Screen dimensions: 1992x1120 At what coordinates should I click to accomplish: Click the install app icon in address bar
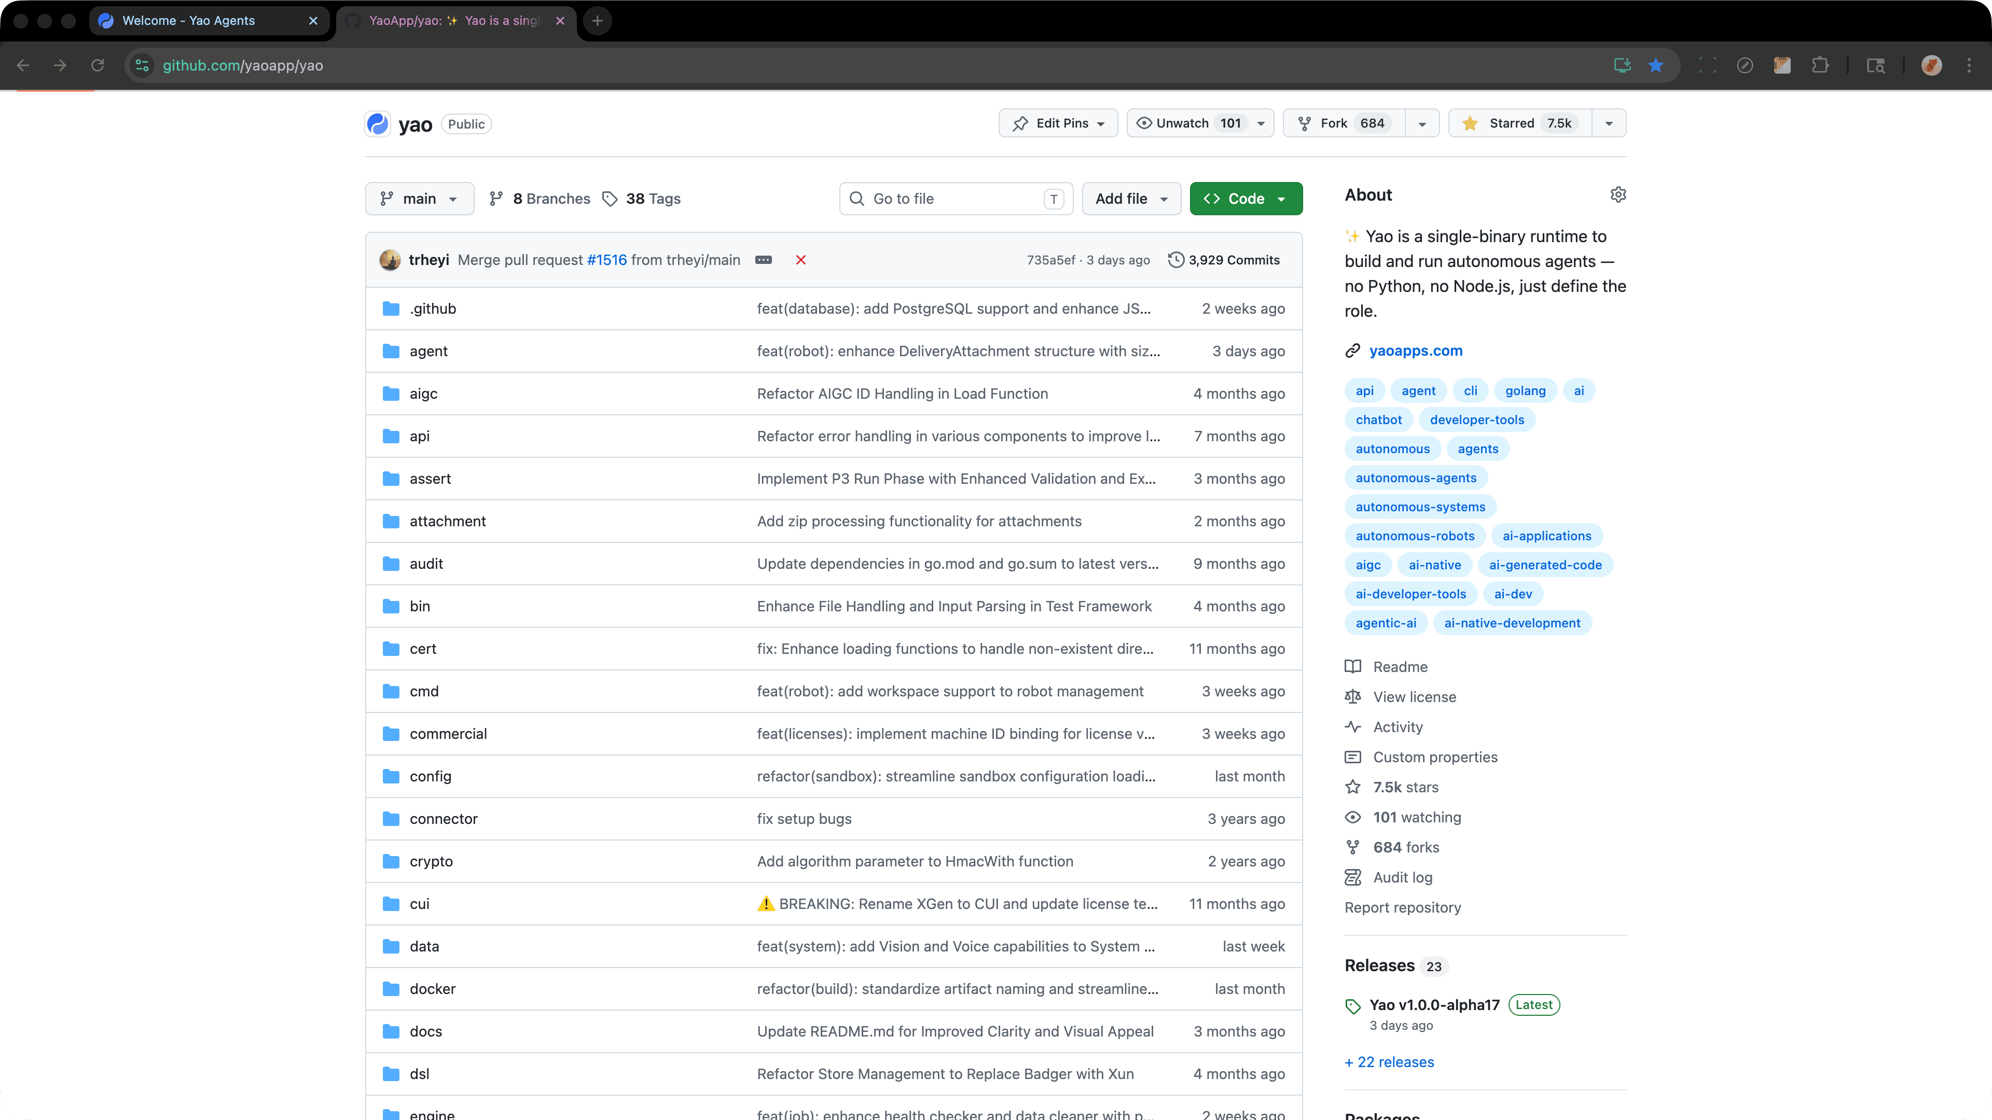pyautogui.click(x=1622, y=66)
